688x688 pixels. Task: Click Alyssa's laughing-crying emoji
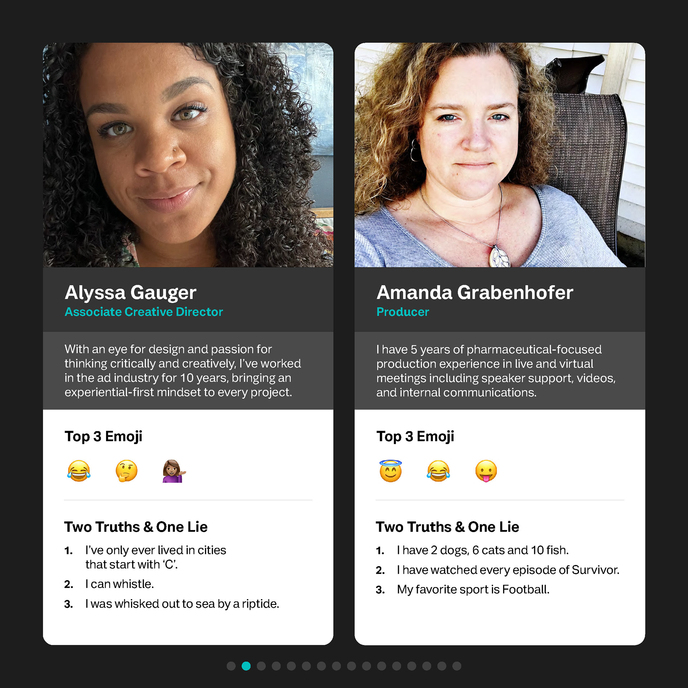[x=79, y=471]
